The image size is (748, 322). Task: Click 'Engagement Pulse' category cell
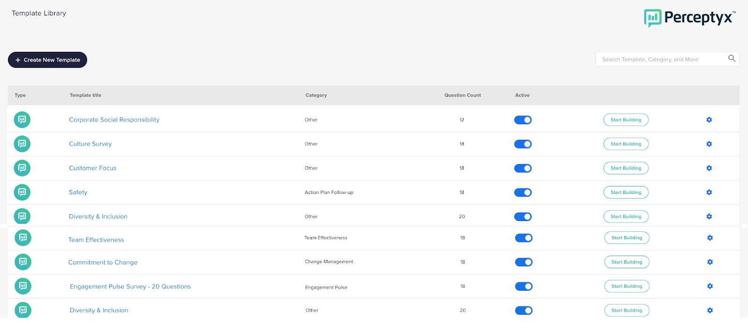point(326,287)
